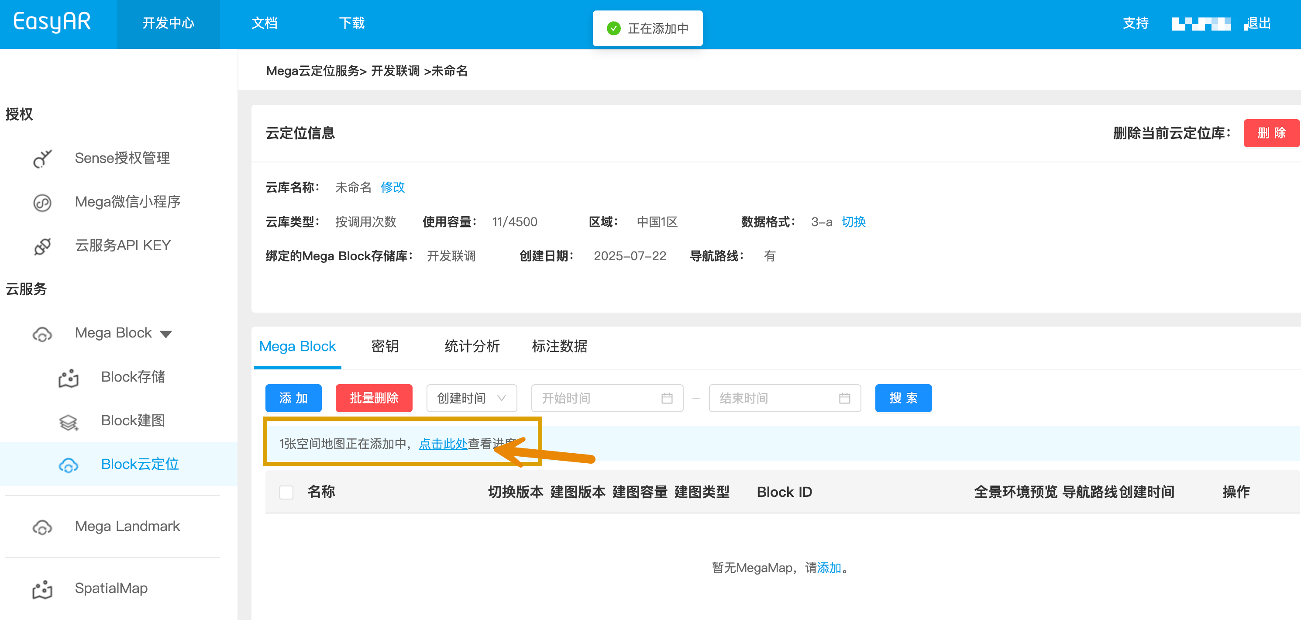Click the Block存储 map icon
Image resolution: width=1301 pixels, height=620 pixels.
pyautogui.click(x=69, y=378)
